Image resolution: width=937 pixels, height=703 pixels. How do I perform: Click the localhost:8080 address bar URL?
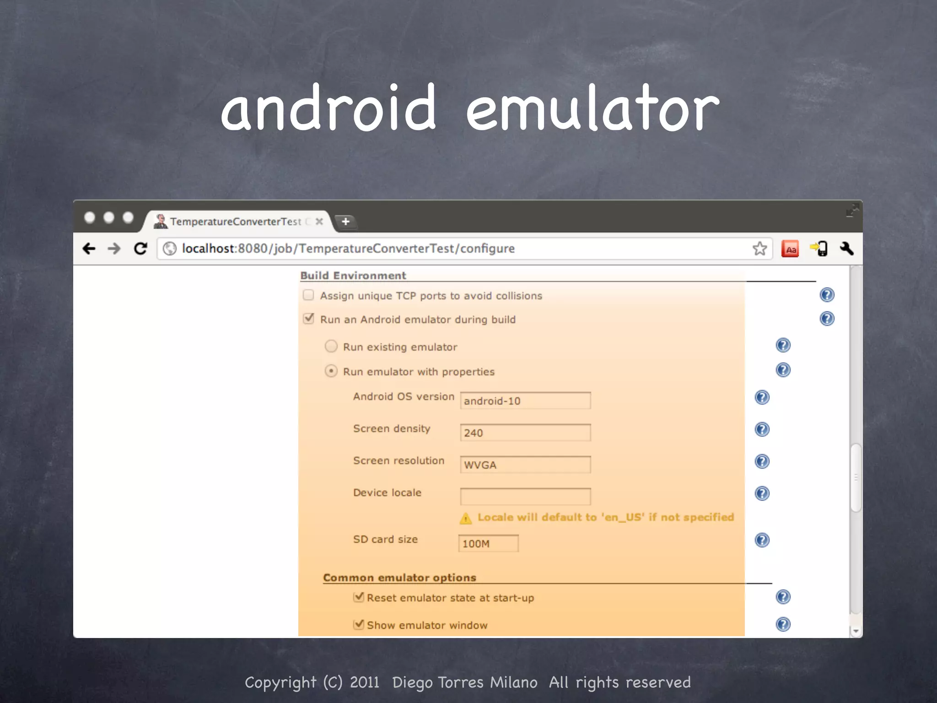348,249
